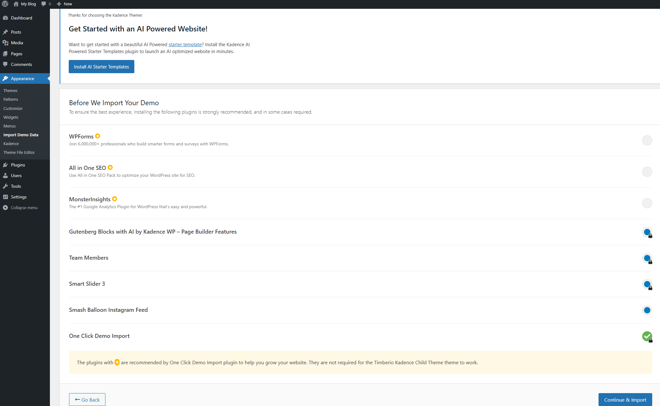The height and width of the screenshot is (406, 660).
Task: Toggle the Gutenberg Blocks by Kadence WP plugin
Action: coord(647,232)
